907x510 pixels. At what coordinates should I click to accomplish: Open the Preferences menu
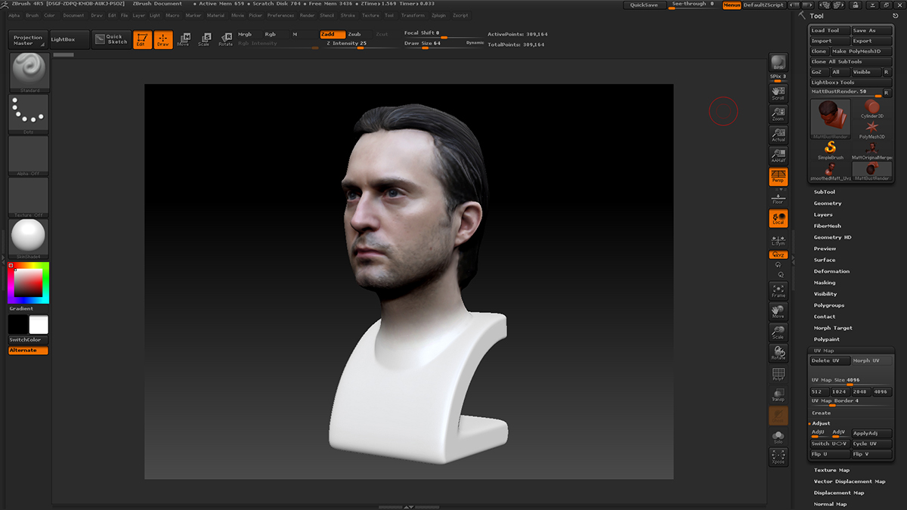(280, 15)
